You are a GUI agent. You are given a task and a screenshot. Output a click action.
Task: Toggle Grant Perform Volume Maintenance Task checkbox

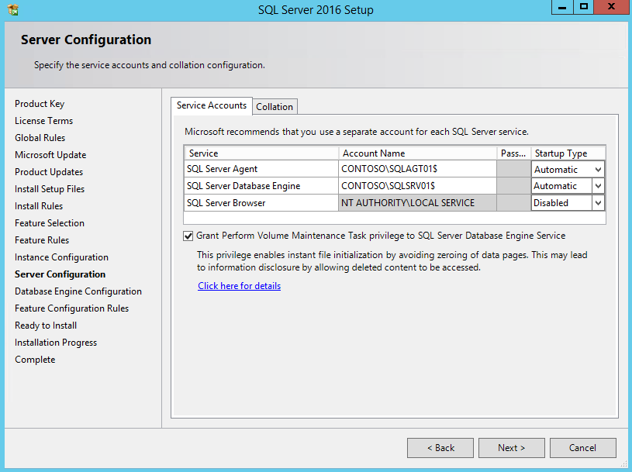pyautogui.click(x=188, y=236)
